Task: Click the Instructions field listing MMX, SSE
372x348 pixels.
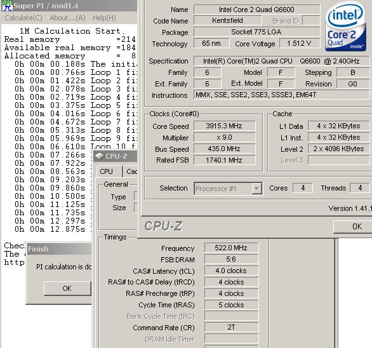Action: [x=281, y=95]
